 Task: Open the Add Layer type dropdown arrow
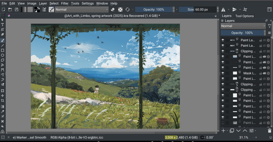227,131
